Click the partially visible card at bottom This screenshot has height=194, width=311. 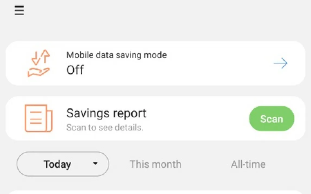coord(155,192)
